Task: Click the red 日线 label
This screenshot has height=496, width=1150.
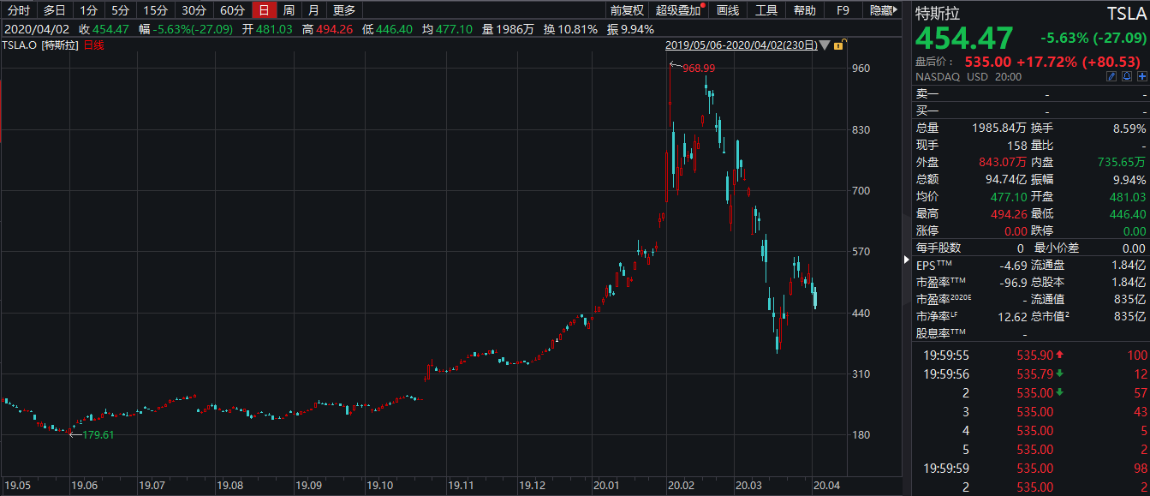Action: 93,45
